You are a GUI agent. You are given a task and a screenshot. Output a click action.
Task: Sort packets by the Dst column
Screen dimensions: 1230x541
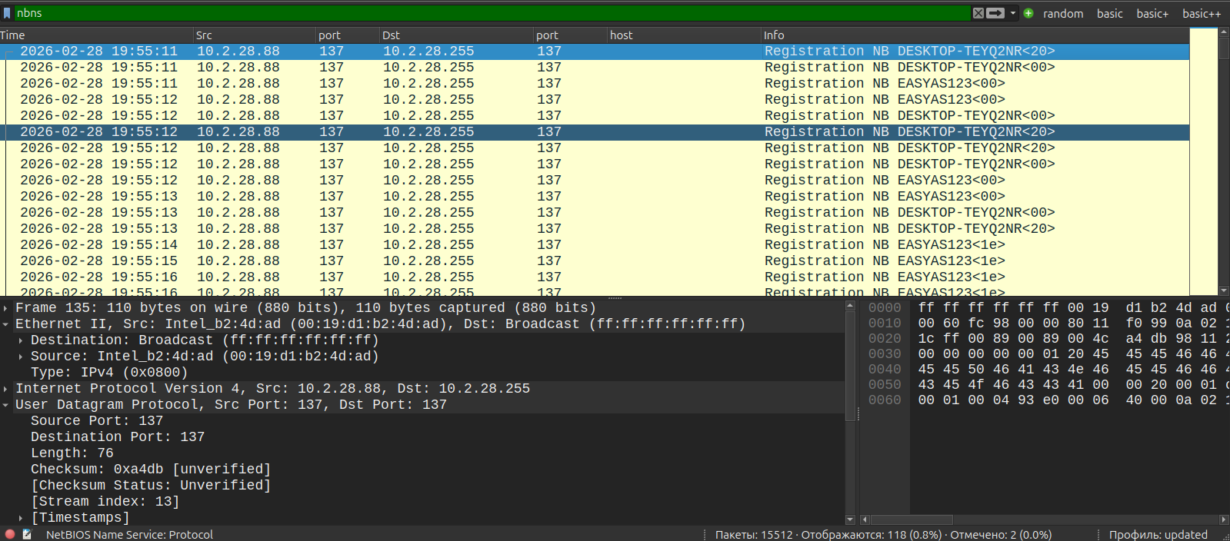pos(456,35)
